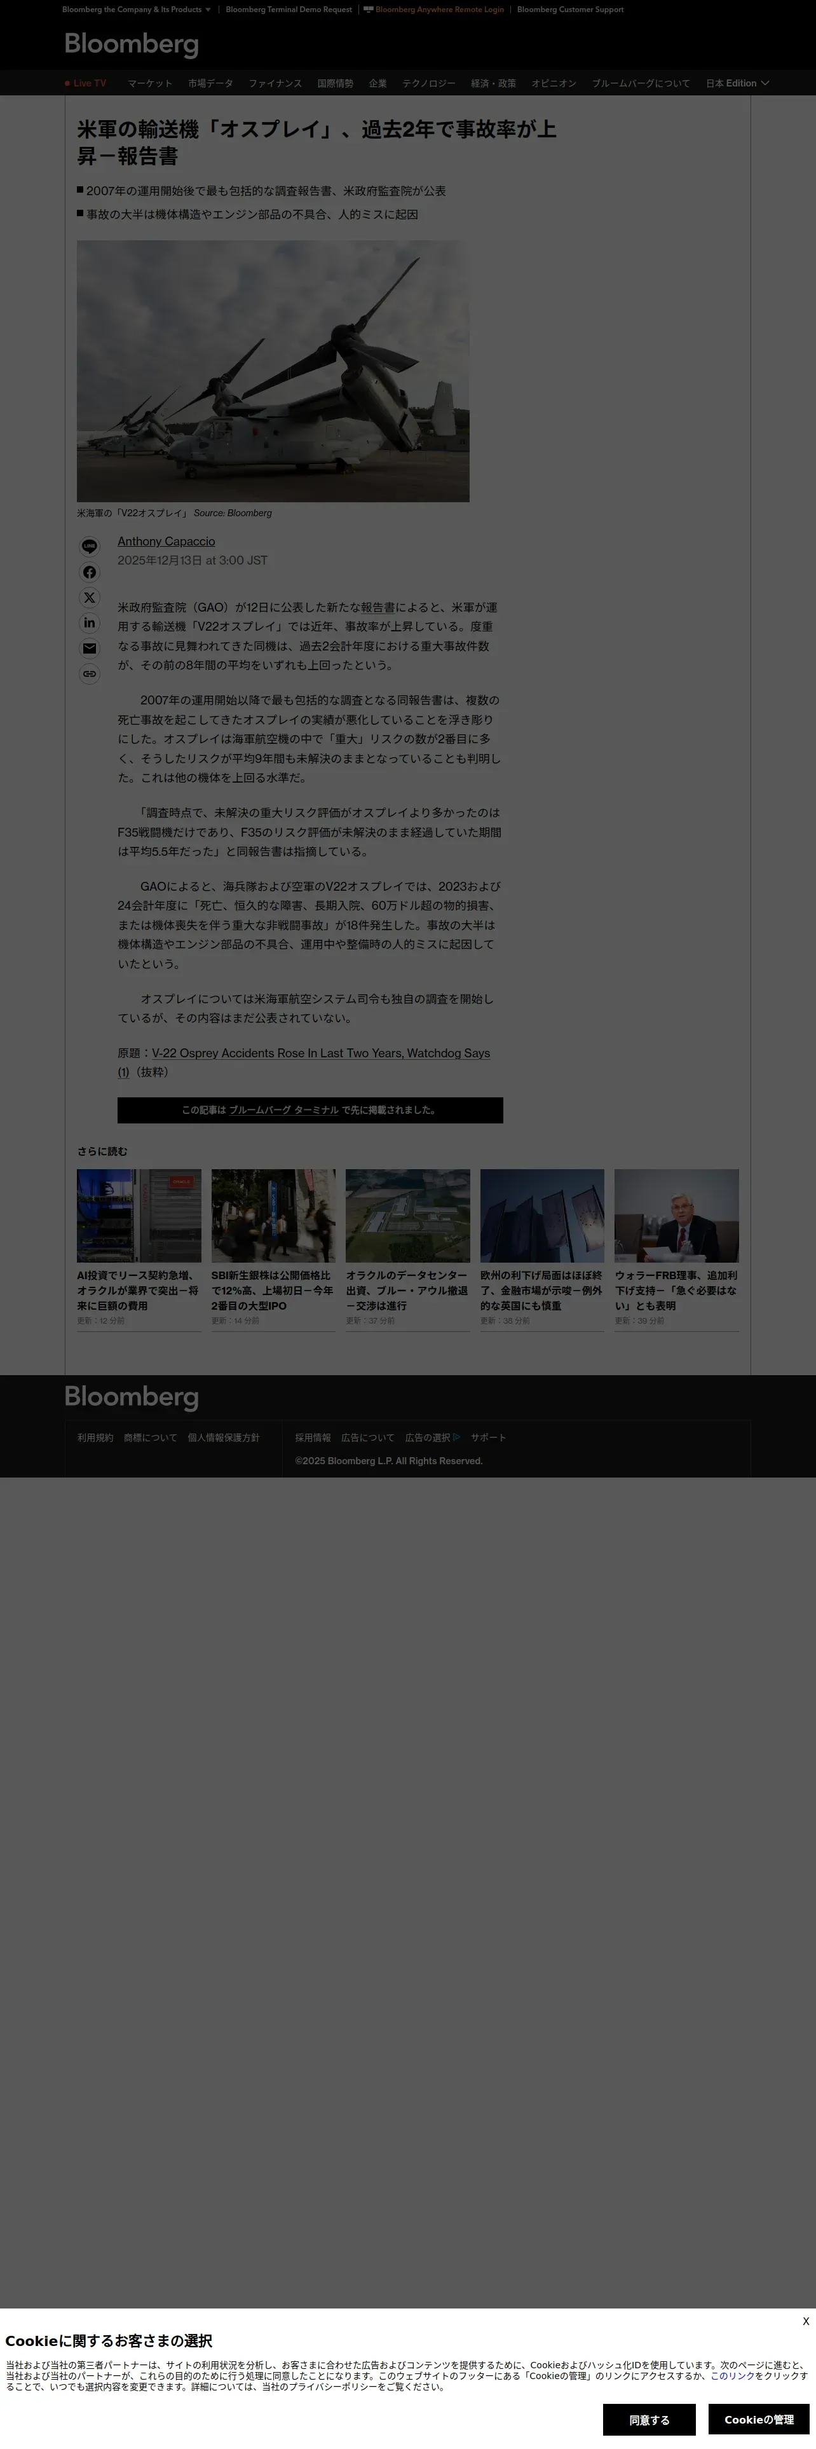Click the Bloomberg logo in footer
The image size is (816, 2449).
pyautogui.click(x=131, y=1397)
